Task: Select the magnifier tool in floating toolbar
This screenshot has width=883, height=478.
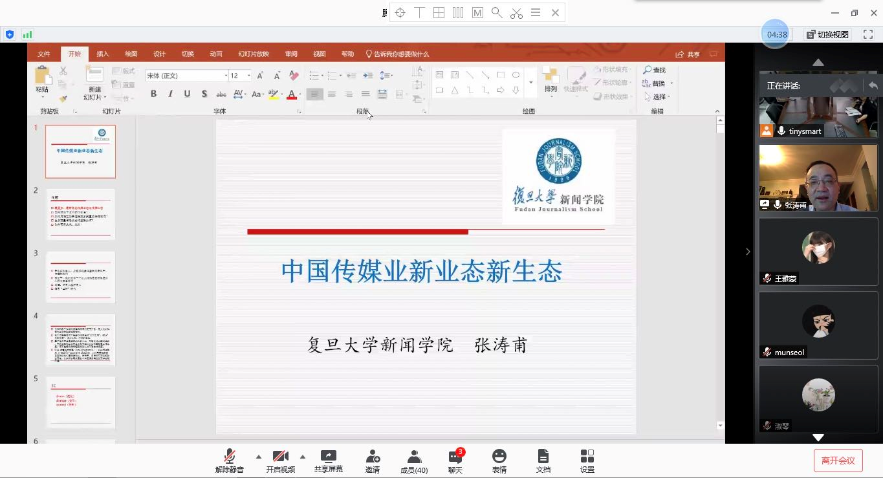Action: click(497, 12)
